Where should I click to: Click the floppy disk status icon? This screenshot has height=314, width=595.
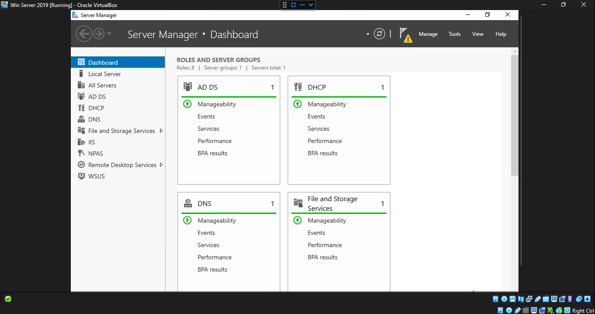(512, 299)
